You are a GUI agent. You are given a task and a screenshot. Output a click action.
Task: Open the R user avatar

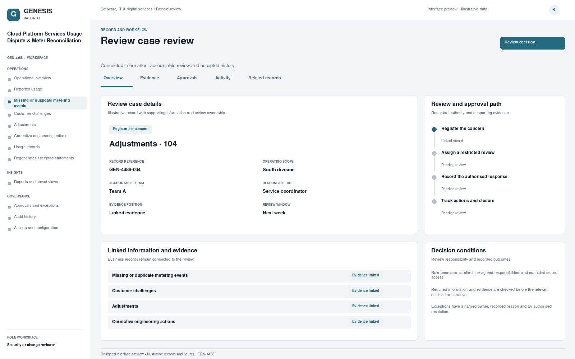[x=554, y=10]
